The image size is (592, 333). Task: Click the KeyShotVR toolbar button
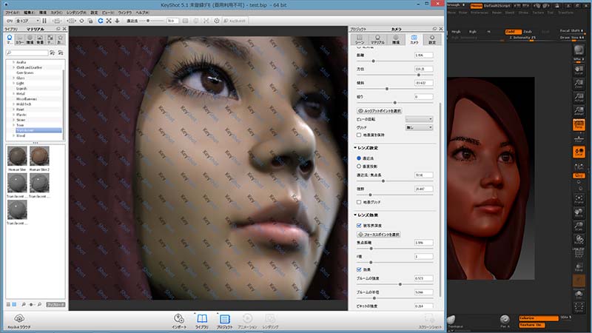[x=235, y=21]
